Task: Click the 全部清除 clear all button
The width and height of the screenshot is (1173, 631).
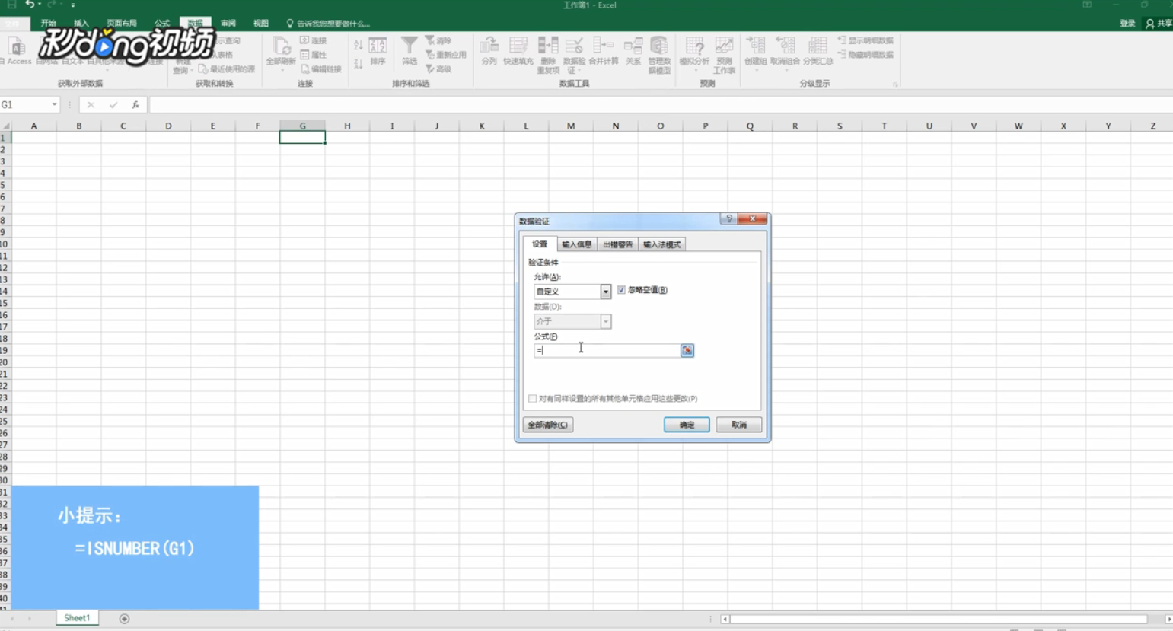Action: pyautogui.click(x=548, y=425)
